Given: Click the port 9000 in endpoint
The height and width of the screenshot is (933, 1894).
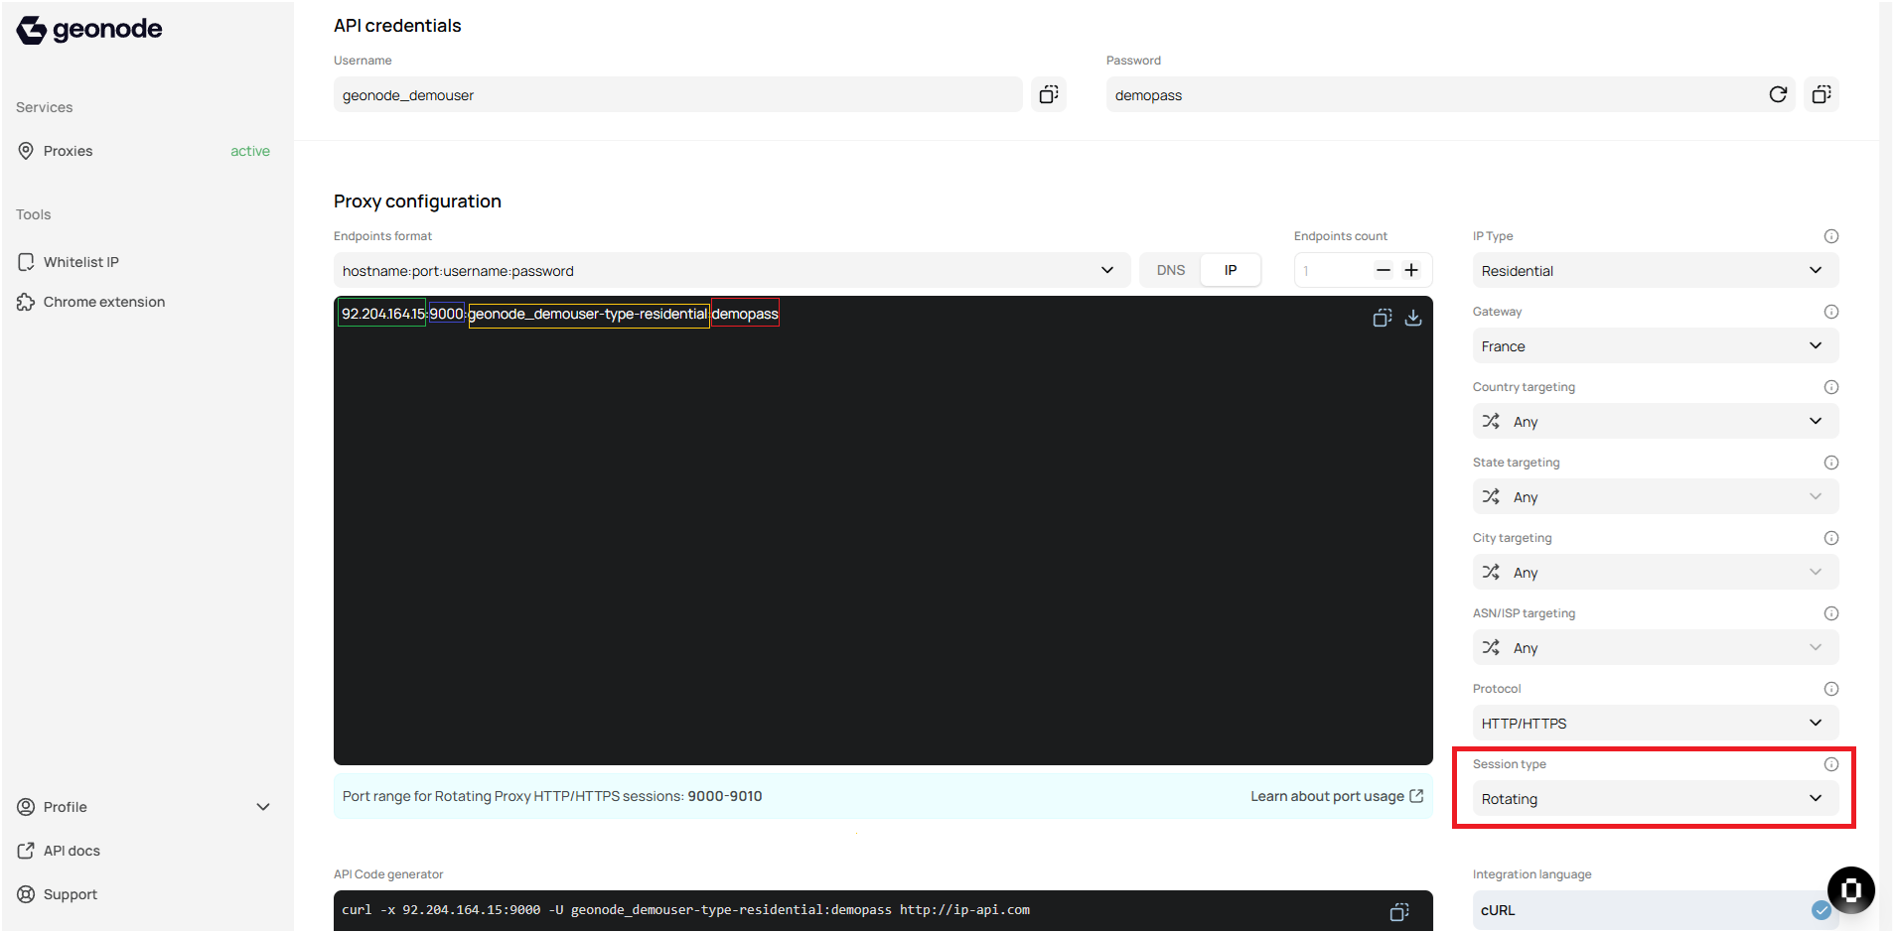Looking at the screenshot, I should tap(447, 314).
